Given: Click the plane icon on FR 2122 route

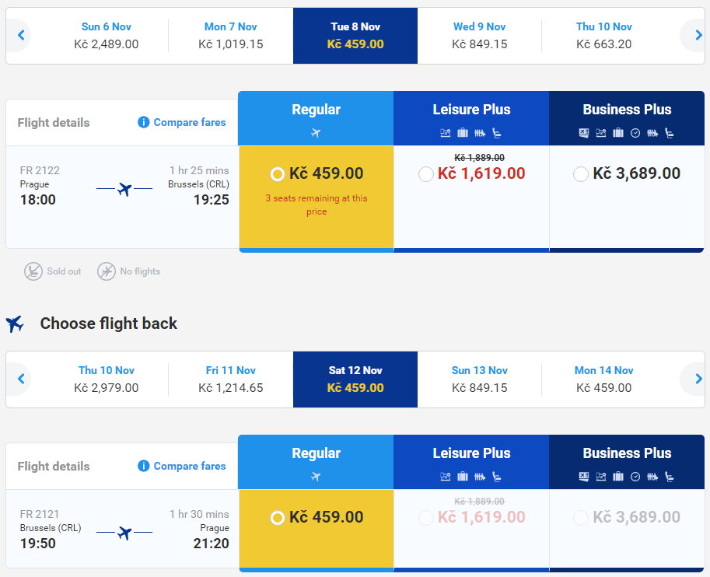Looking at the screenshot, I should tap(124, 189).
